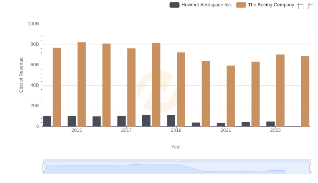
Task: Select the 2015 Boeing bar
Action: point(81,85)
